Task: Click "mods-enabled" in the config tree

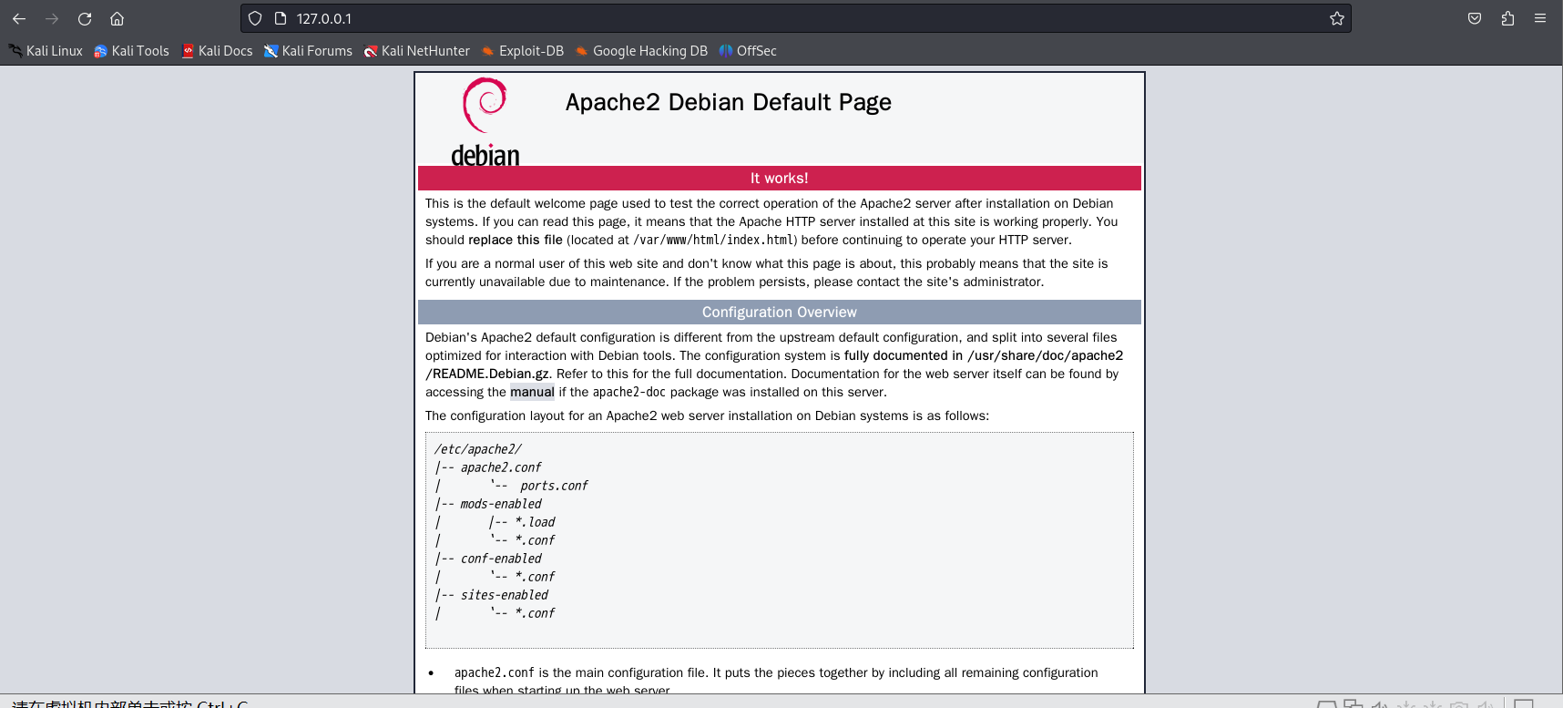Action: coord(501,504)
